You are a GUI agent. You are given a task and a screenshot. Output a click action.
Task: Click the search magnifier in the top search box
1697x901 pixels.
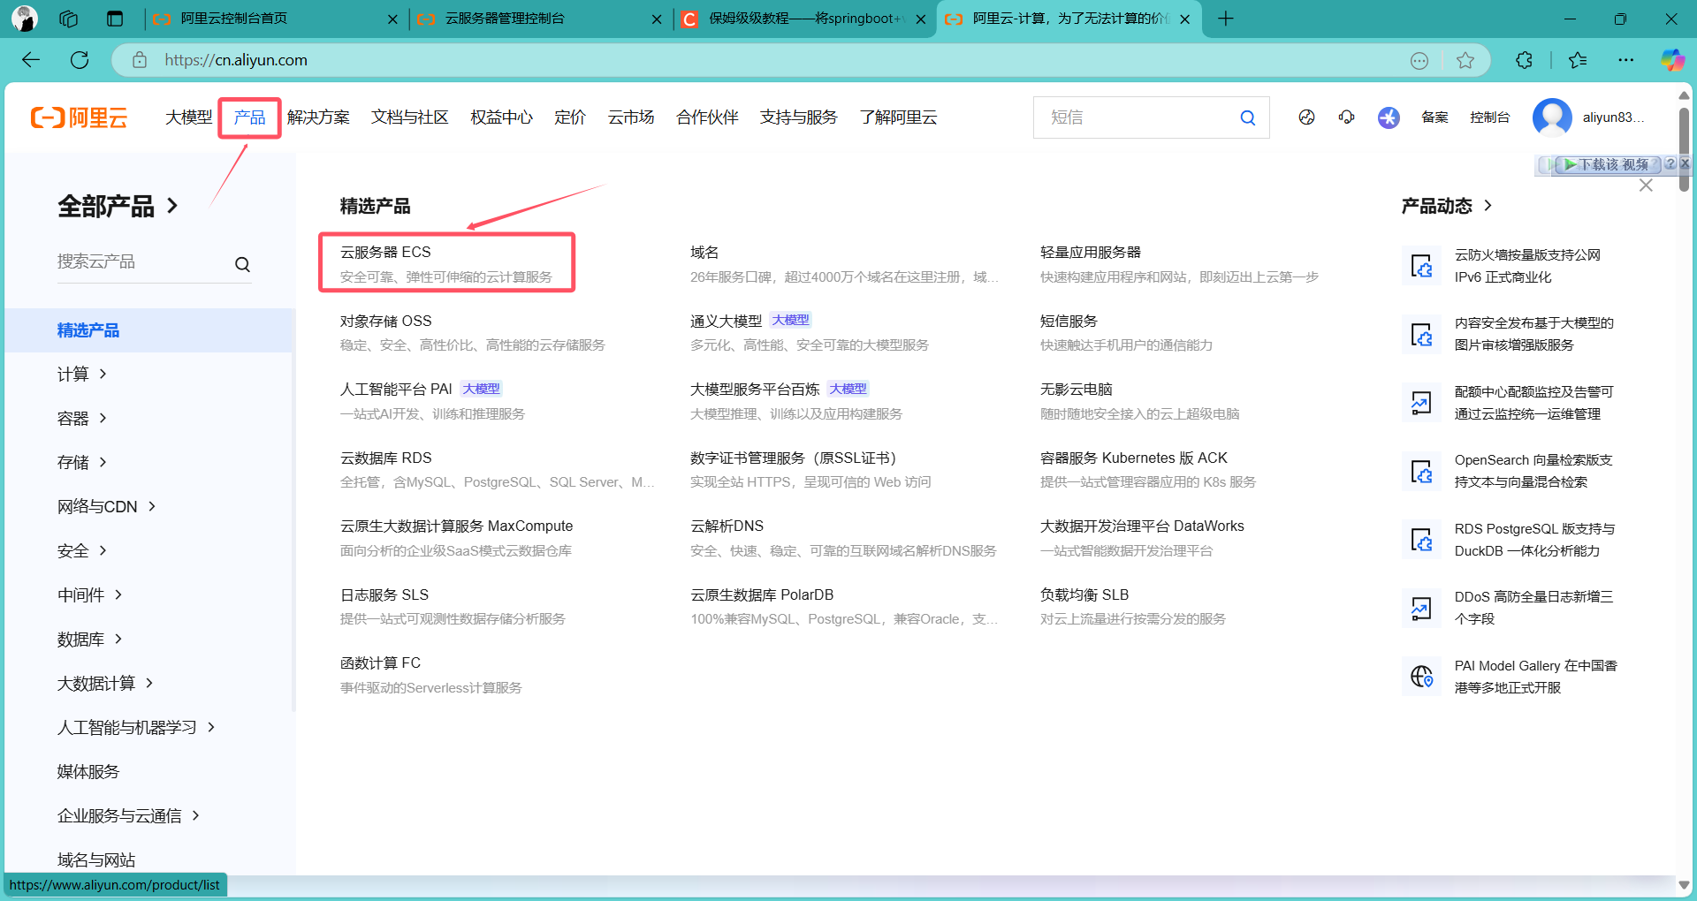click(1247, 117)
